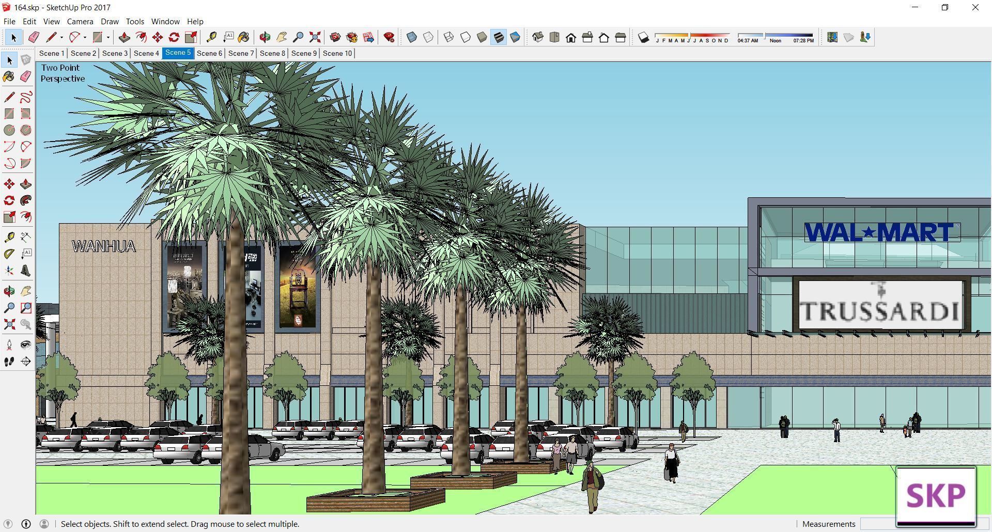992x532 pixels.
Task: Select the Freehand tool in left palette
Action: click(x=26, y=97)
